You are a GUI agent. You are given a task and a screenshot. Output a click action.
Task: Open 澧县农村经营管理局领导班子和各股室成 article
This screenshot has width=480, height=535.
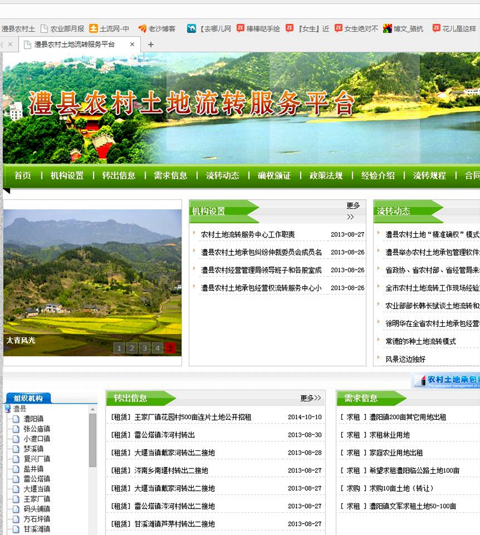(x=261, y=270)
